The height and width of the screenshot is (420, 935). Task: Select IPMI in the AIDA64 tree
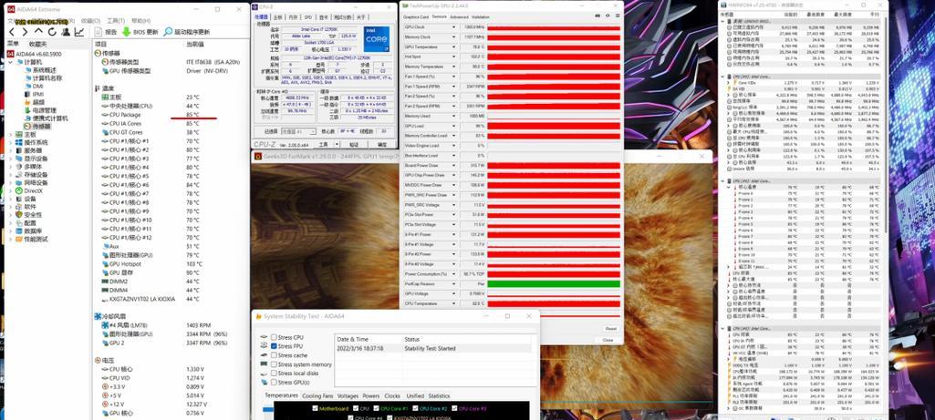coord(34,94)
